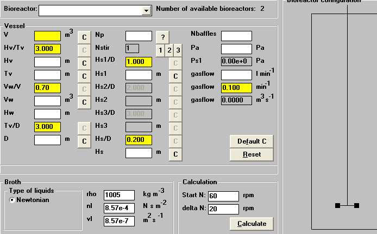Click the C button beside Hs
This screenshot has width=377, height=234.
tap(175, 154)
